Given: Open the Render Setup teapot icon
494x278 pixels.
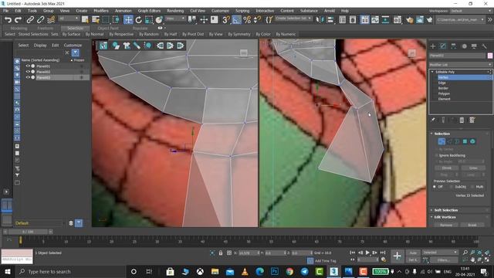Looking at the screenshot, I should (x=410, y=20).
